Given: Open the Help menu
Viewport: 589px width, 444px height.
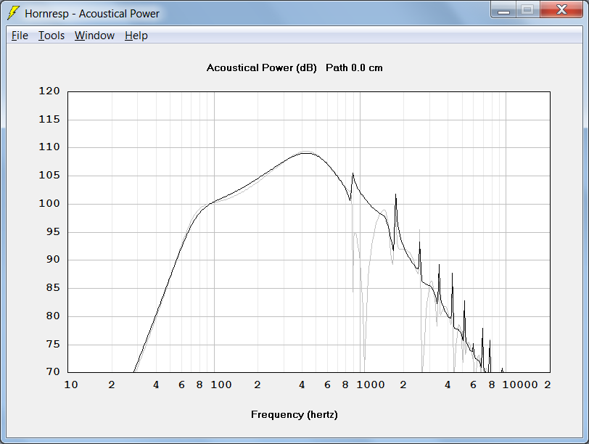Looking at the screenshot, I should pyautogui.click(x=136, y=36).
